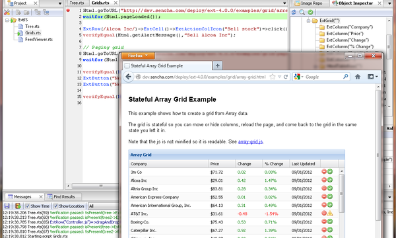Open the editor tabs dropdown arrow
Image resolution: width=396 pixels, height=238 pixels.
tap(284, 3)
